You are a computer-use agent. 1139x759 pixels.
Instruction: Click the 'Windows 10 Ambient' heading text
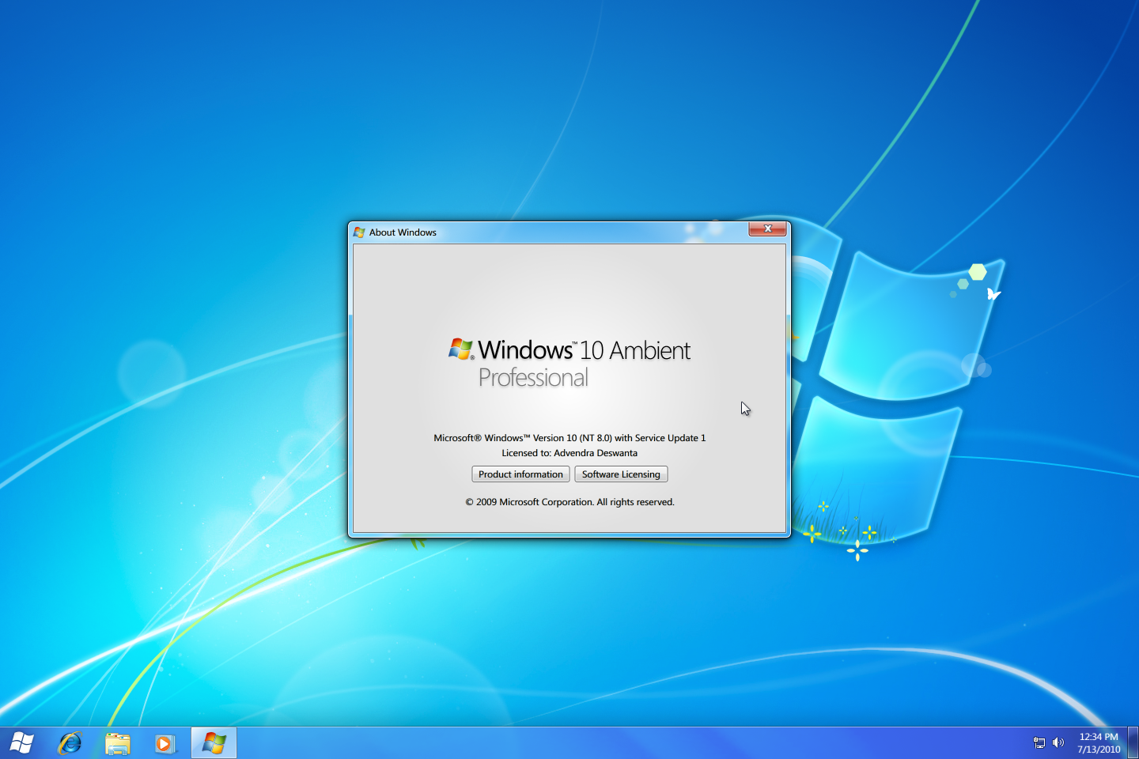(585, 350)
